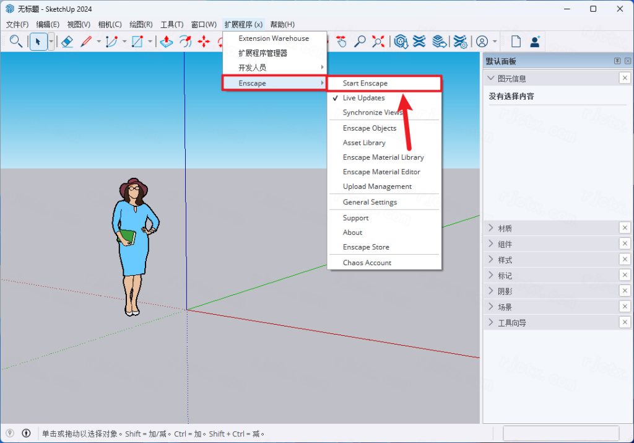634x443 pixels.
Task: Choose Extension Warehouse menu entry
Action: (274, 38)
